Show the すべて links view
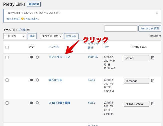The height and width of the screenshot is (126, 163). click(x=7, y=30)
